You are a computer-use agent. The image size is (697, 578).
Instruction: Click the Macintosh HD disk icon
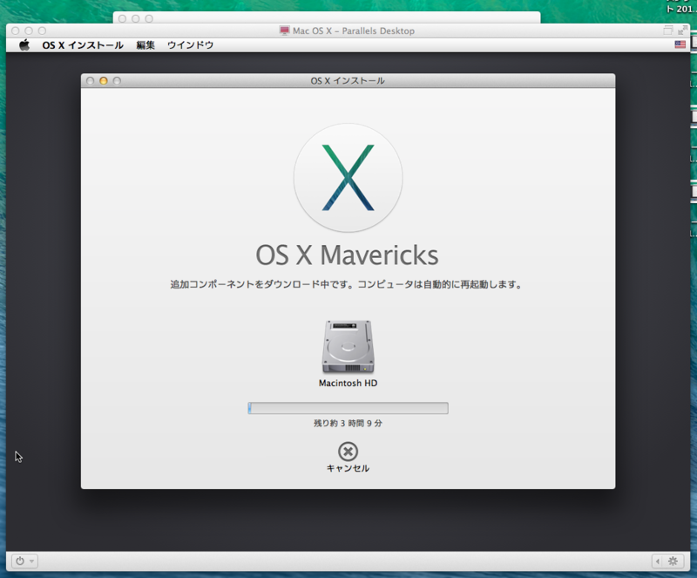coord(348,346)
